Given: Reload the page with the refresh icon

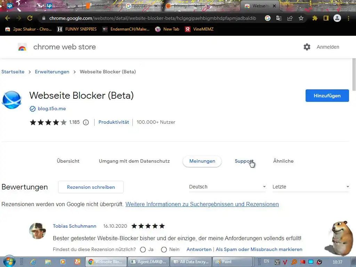Looking at the screenshot, I should (30, 18).
